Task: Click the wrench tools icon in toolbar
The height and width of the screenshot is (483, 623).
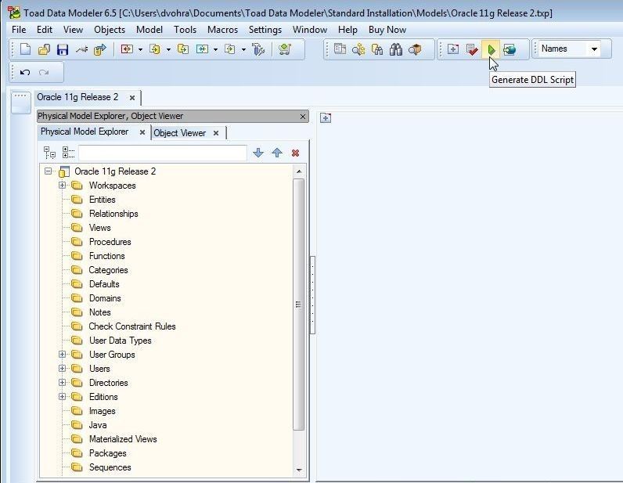Action: point(257,49)
